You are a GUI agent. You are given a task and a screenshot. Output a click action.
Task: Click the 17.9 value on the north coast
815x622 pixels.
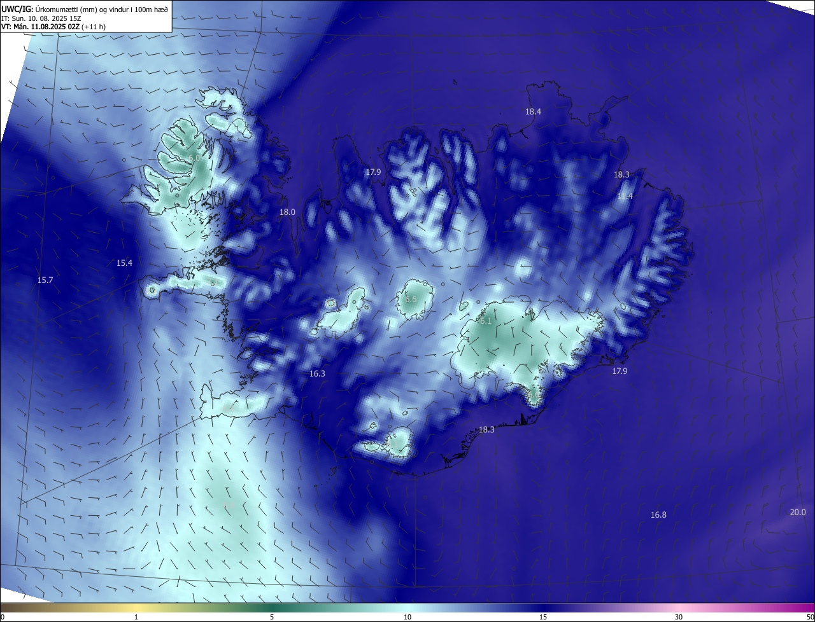coord(372,172)
